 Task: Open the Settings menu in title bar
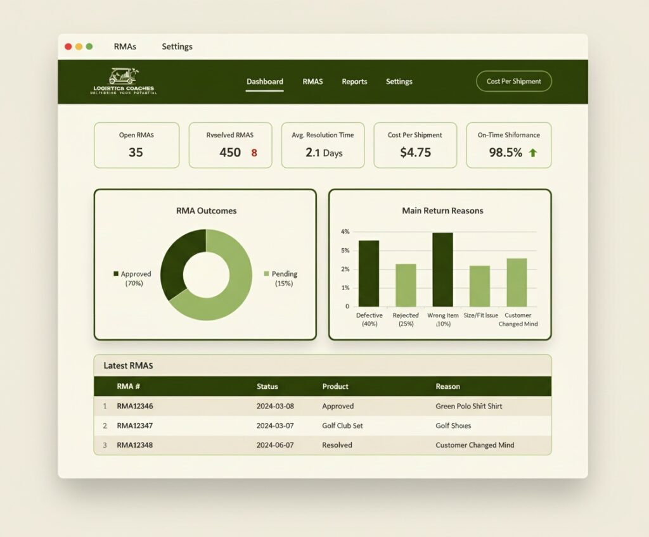coord(177,46)
